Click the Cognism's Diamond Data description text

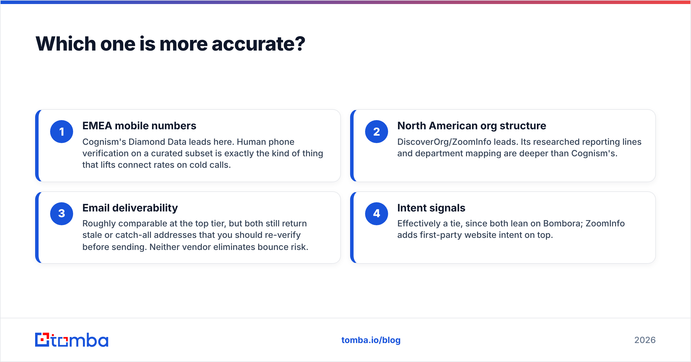[x=203, y=153]
